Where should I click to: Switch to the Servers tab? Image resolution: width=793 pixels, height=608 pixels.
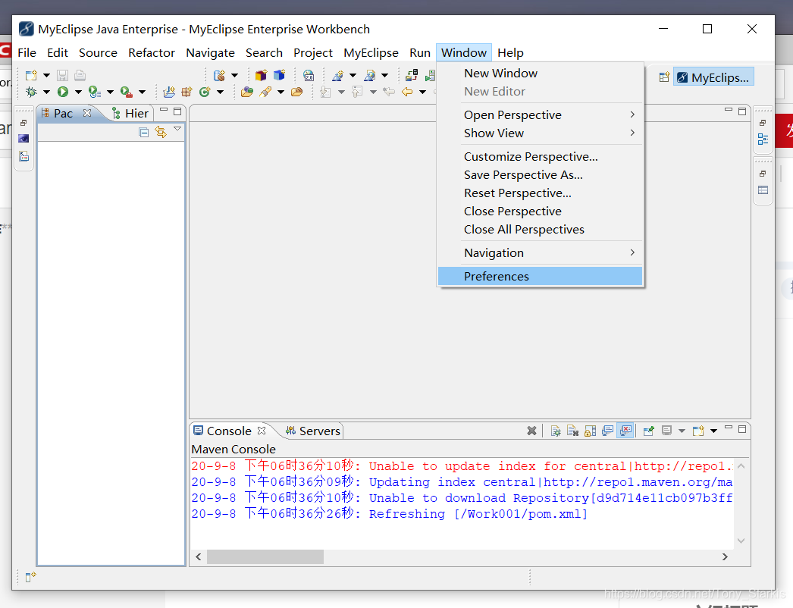[x=313, y=431]
